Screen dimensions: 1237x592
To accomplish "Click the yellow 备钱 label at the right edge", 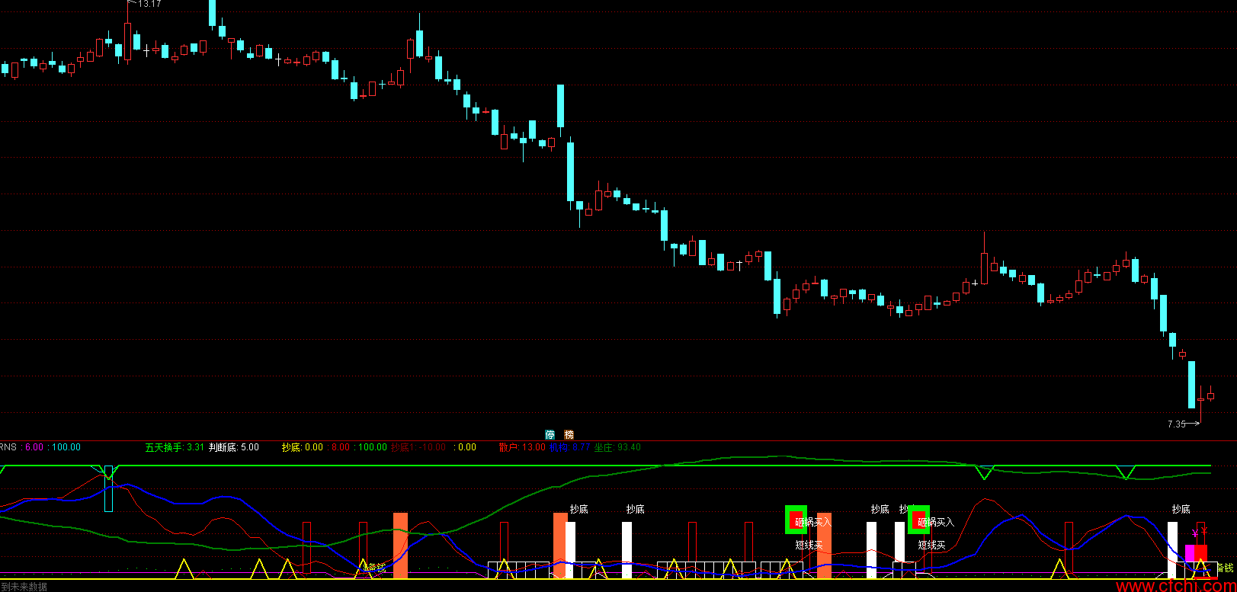I will coord(1225,568).
